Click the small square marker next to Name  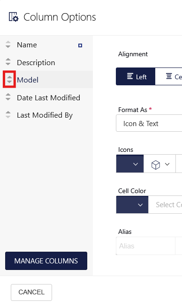click(80, 45)
